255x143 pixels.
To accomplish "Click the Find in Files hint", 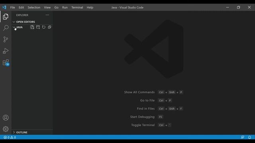I will [146, 108].
